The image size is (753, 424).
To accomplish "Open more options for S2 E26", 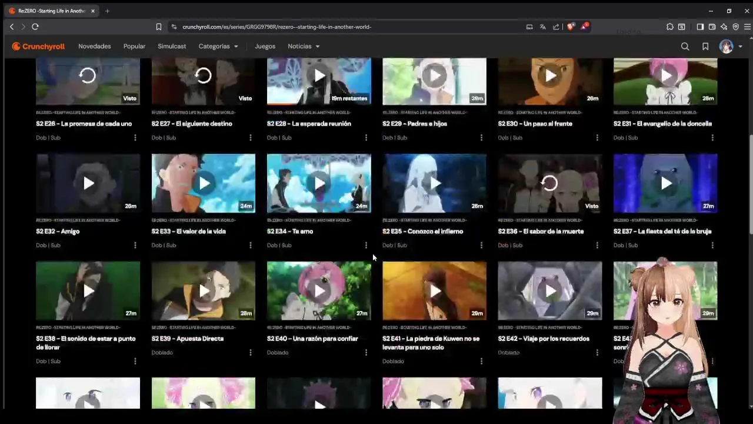I will [x=135, y=138].
